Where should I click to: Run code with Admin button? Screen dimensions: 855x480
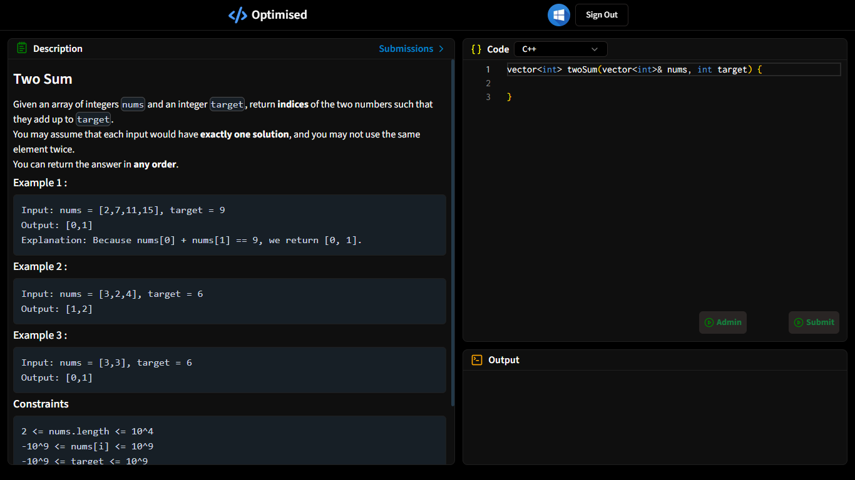723,322
